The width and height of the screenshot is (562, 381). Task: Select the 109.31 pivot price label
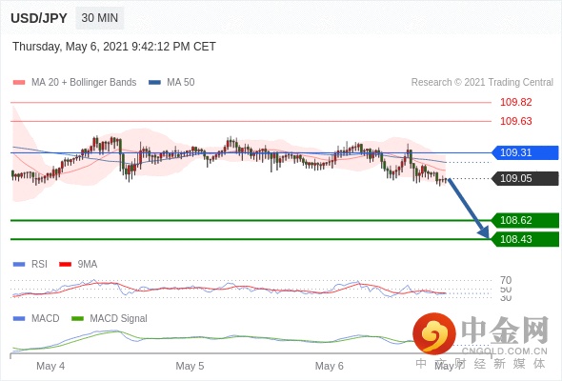click(x=524, y=152)
